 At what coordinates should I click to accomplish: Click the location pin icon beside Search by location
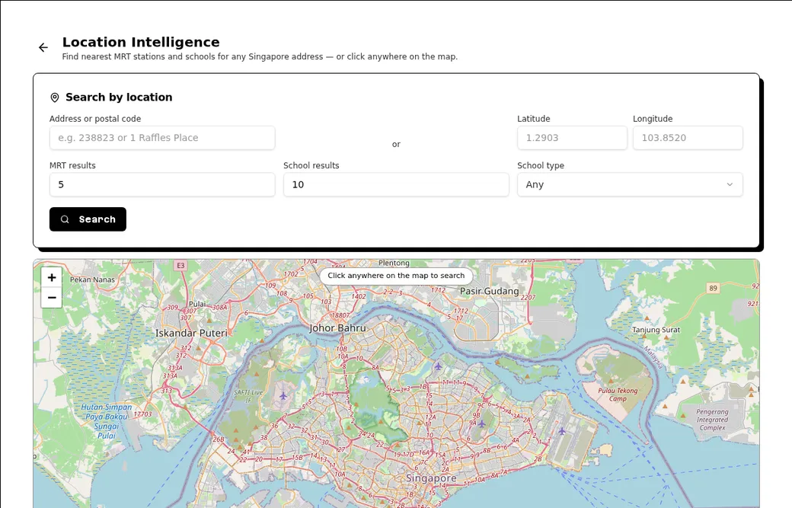click(55, 97)
